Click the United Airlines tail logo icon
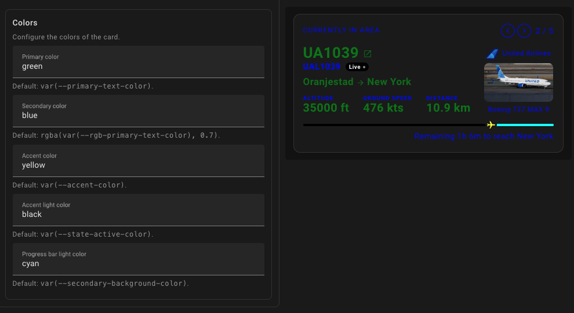The image size is (574, 313). coord(492,54)
